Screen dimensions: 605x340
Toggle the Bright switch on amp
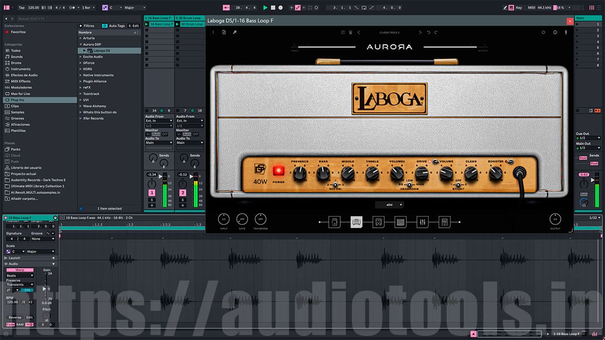(459, 185)
